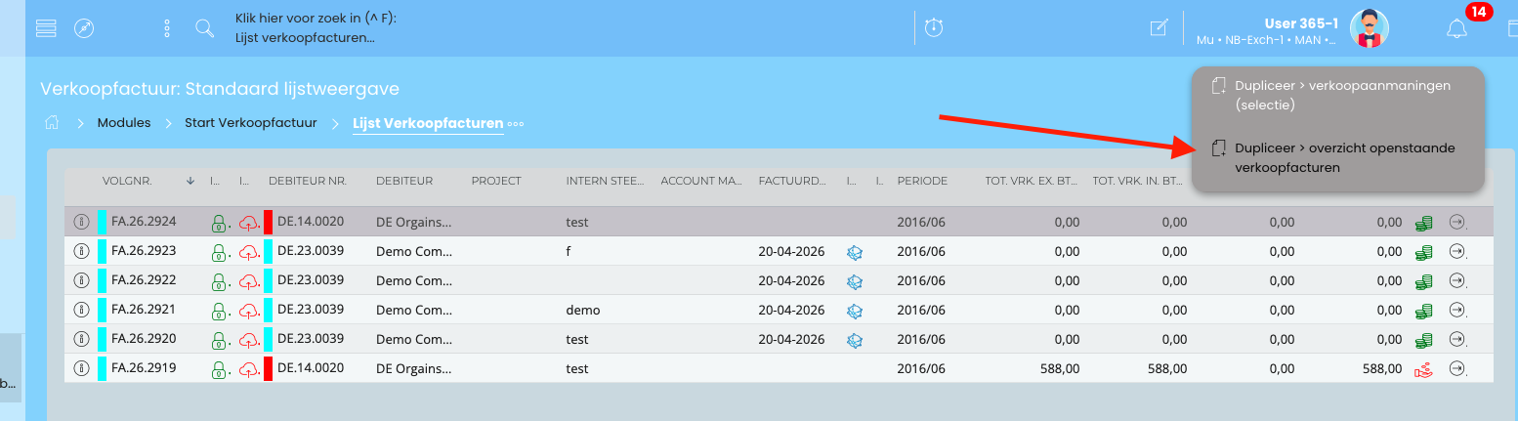
Task: Open Lijst Verkoopfacturen breadcrumb link
Action: [x=428, y=123]
